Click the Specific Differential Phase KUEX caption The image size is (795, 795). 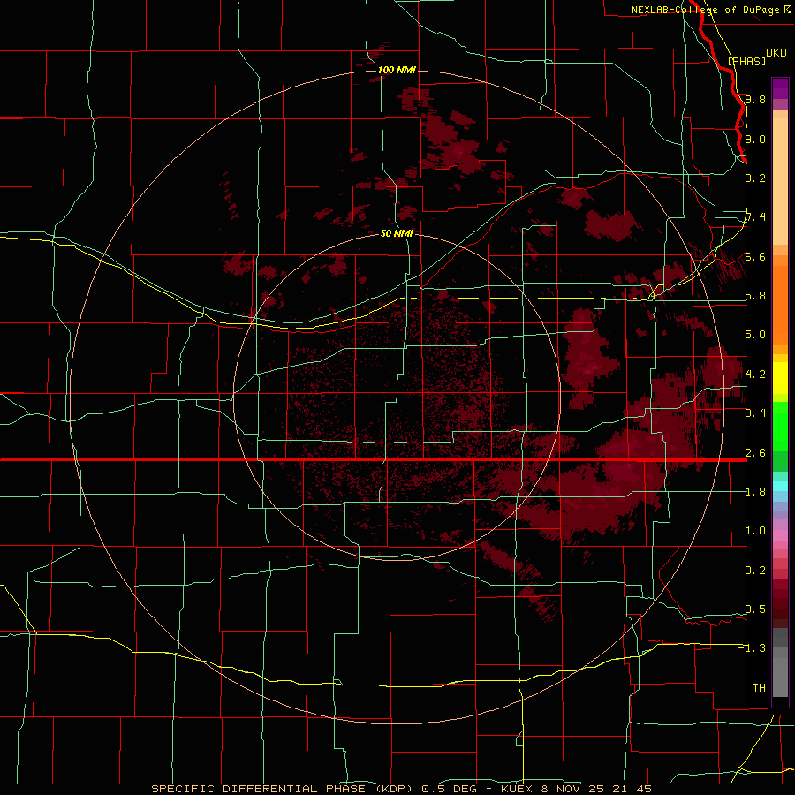401,789
